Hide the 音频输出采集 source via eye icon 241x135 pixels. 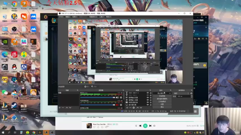pos(148,97)
